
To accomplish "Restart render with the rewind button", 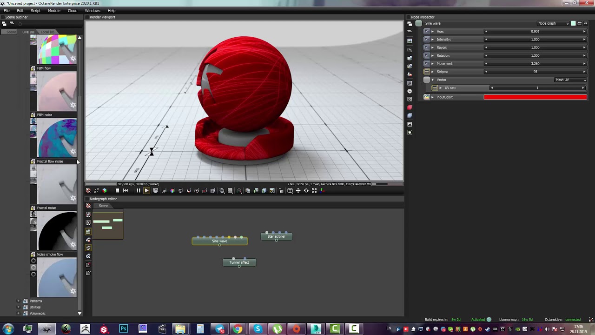I will click(126, 190).
